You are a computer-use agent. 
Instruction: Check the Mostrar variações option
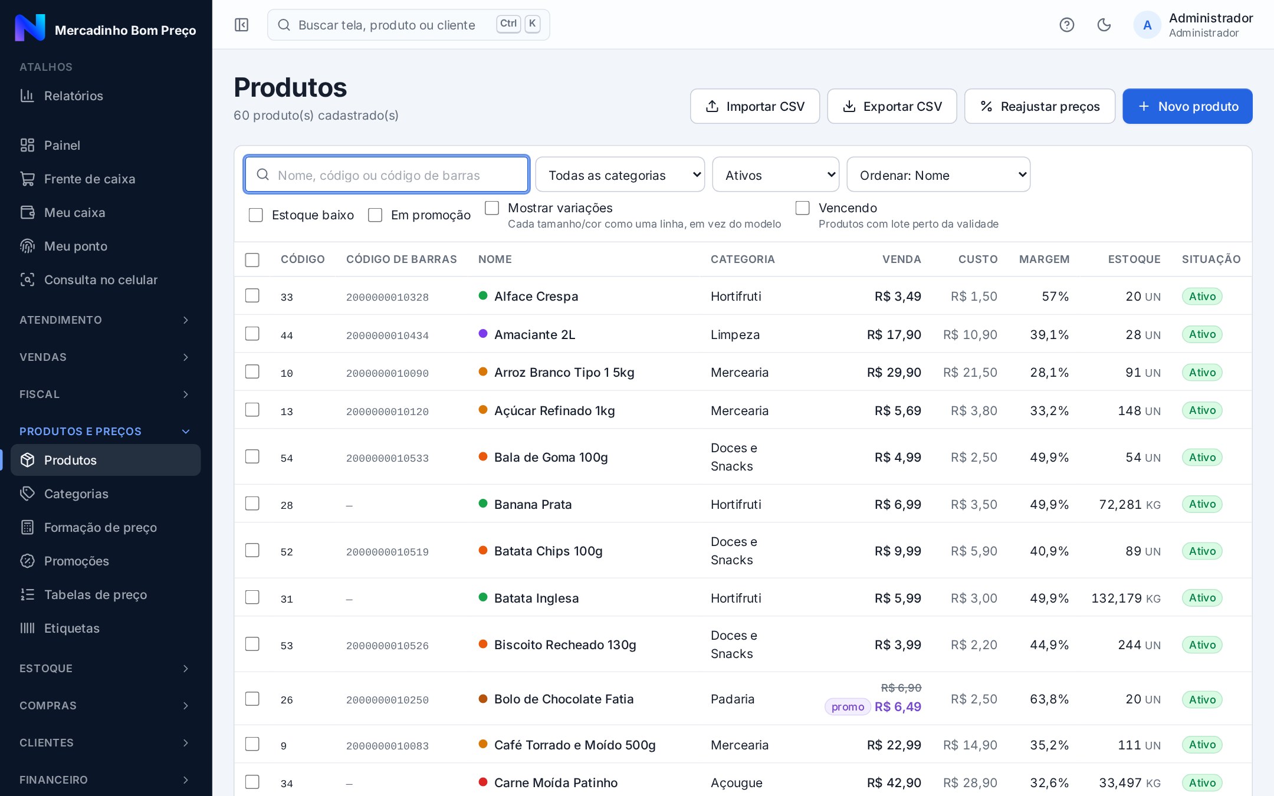(x=492, y=208)
